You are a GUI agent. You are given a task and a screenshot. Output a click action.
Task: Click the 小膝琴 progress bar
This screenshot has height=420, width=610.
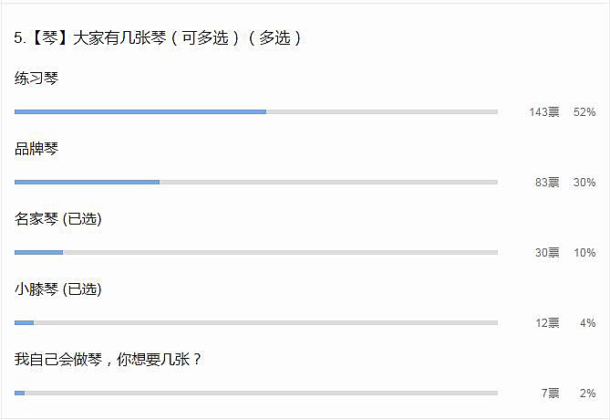pyautogui.click(x=256, y=322)
